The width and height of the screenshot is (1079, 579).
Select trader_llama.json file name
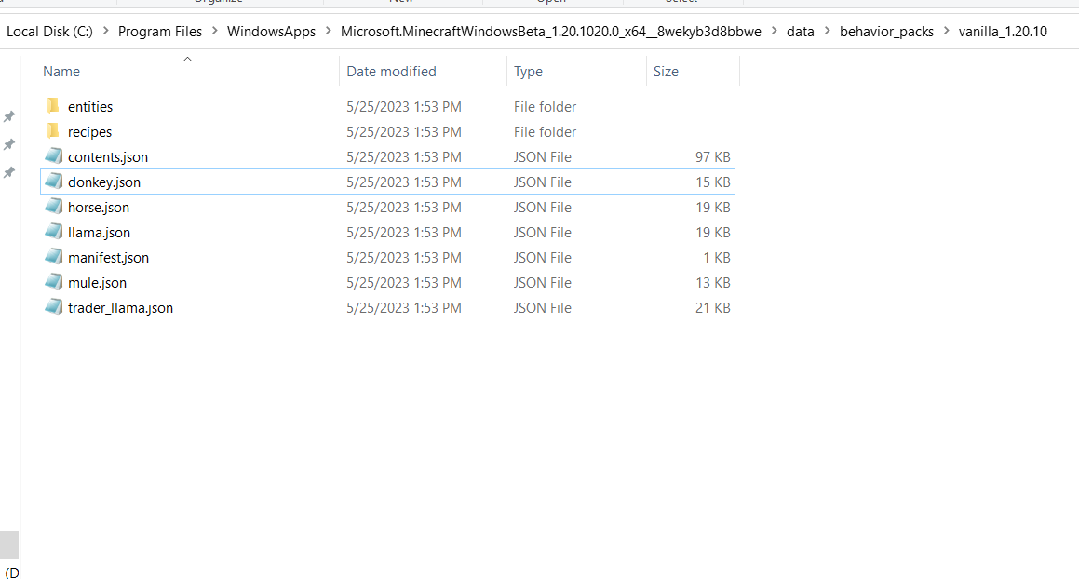pos(120,308)
